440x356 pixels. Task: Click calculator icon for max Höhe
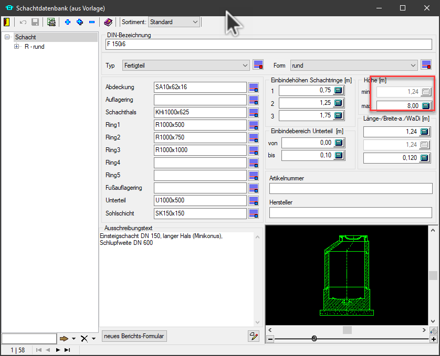[x=426, y=106]
